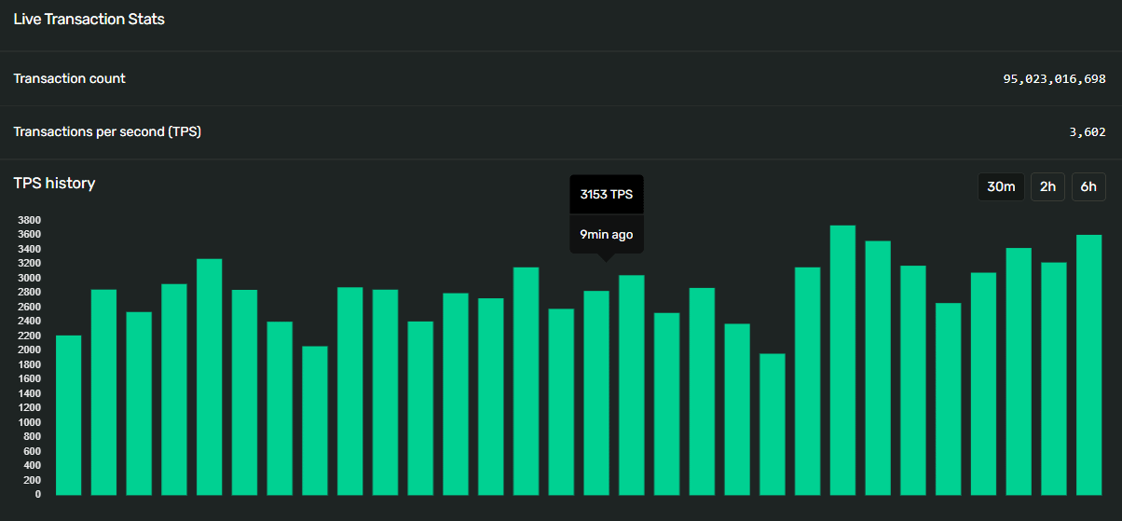Click the current TPS value 3,602
Viewport: 1122px width, 521px height.
pyautogui.click(x=1087, y=132)
